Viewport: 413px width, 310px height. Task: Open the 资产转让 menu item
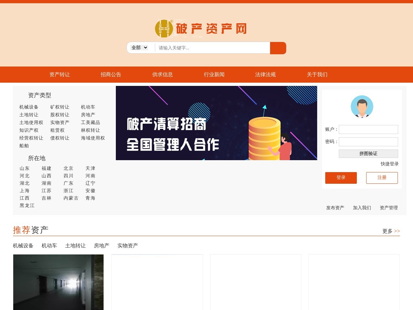point(59,75)
